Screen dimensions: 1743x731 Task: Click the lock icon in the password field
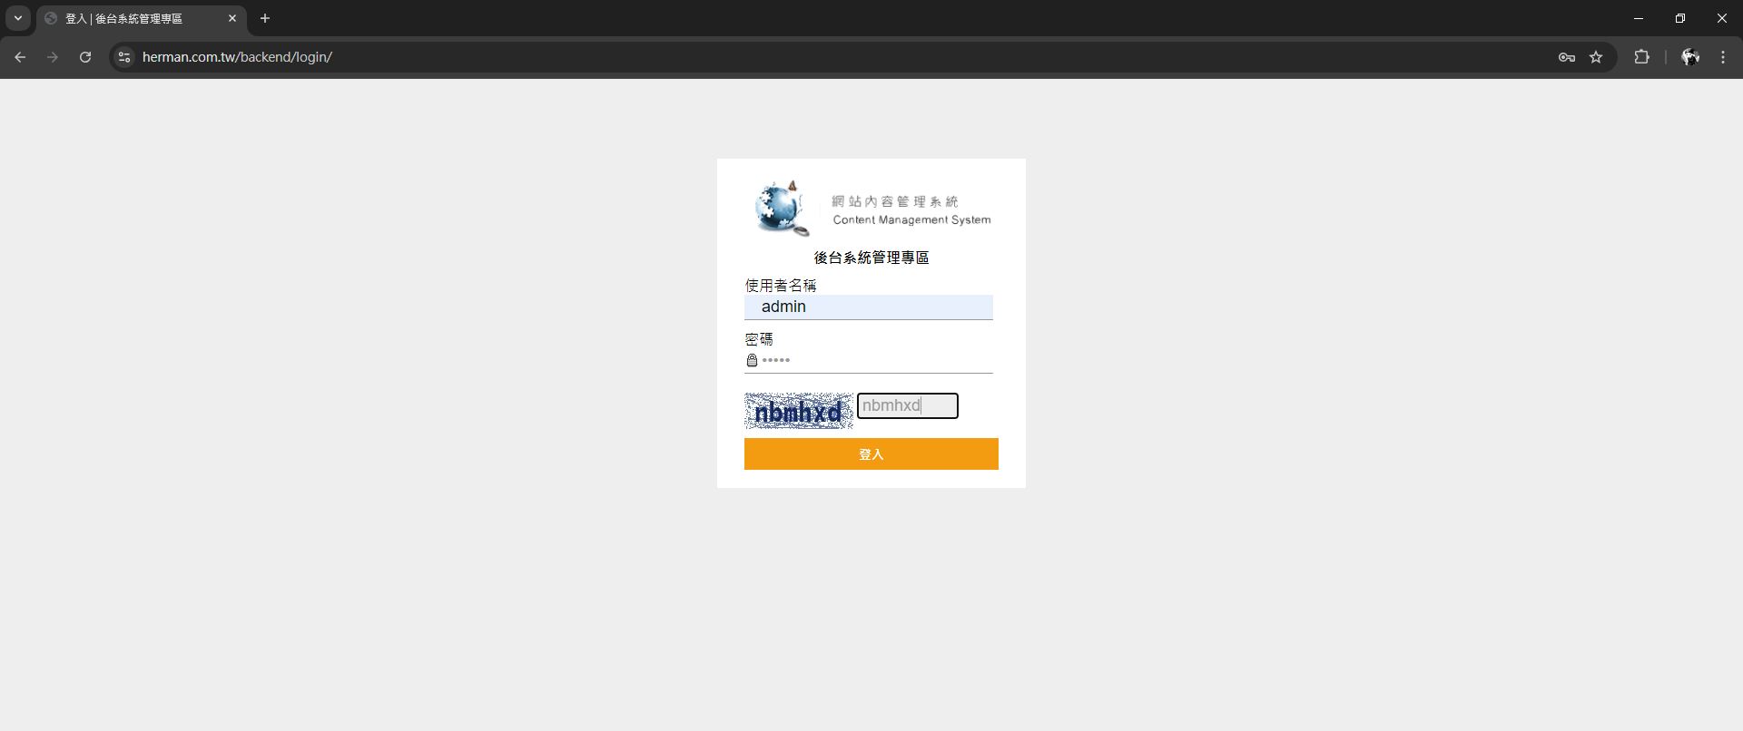click(x=752, y=360)
